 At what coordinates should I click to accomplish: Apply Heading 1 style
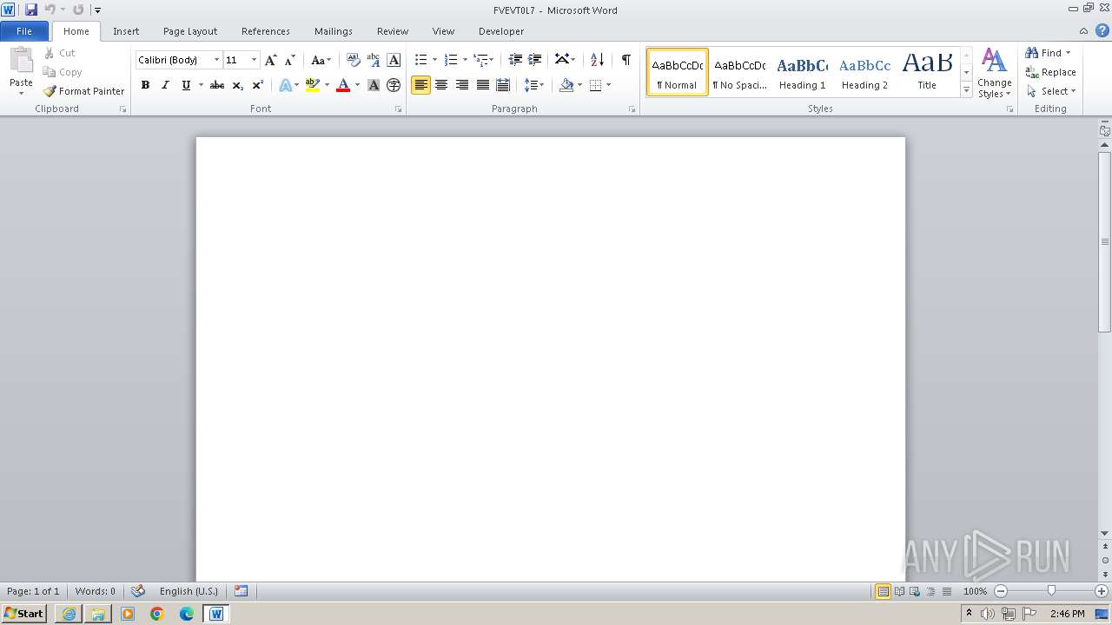point(802,72)
